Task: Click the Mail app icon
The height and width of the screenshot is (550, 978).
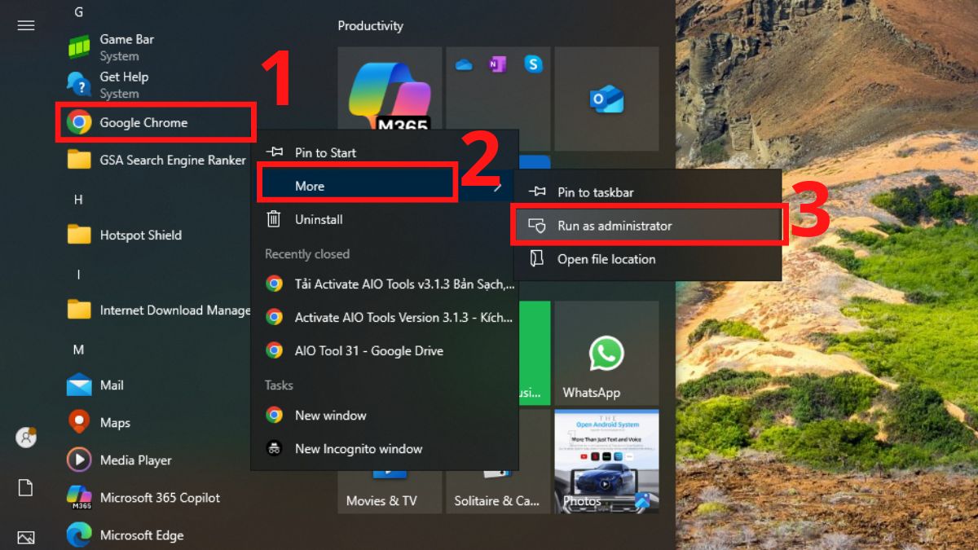Action: coord(79,385)
